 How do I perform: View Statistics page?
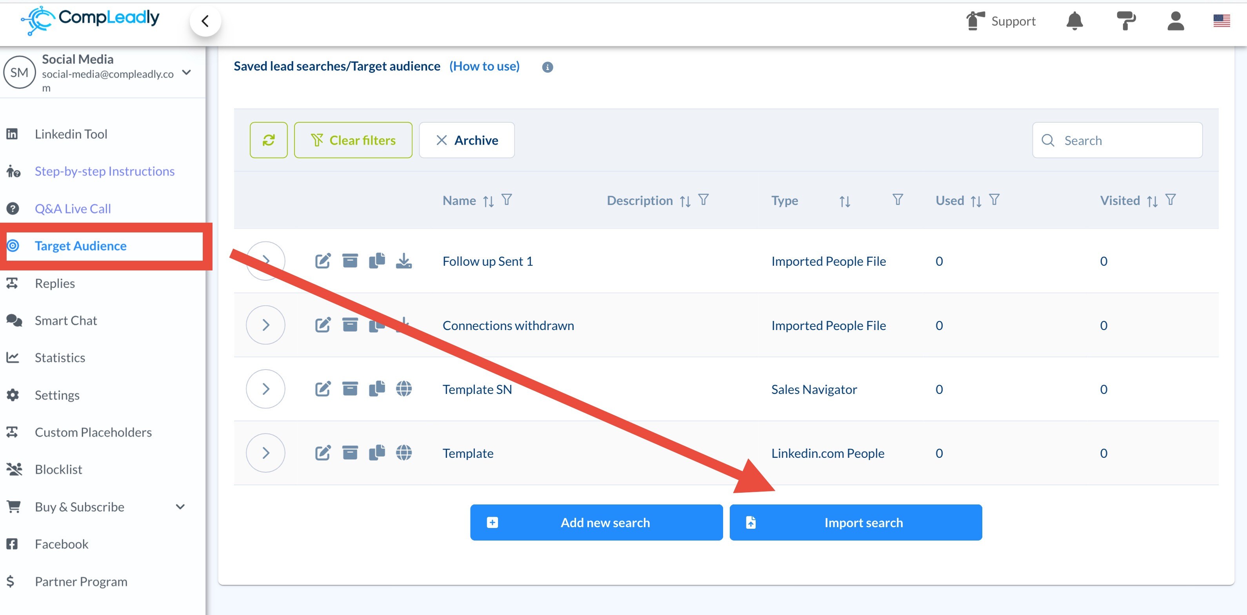(x=60, y=357)
